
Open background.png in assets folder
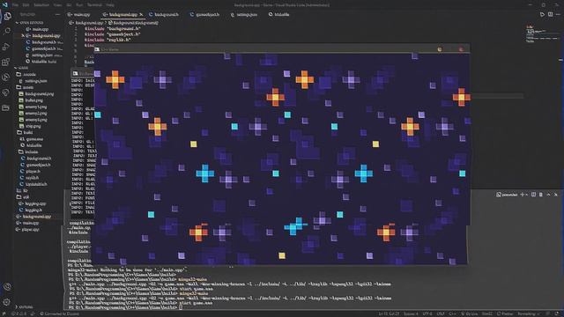tap(36, 94)
